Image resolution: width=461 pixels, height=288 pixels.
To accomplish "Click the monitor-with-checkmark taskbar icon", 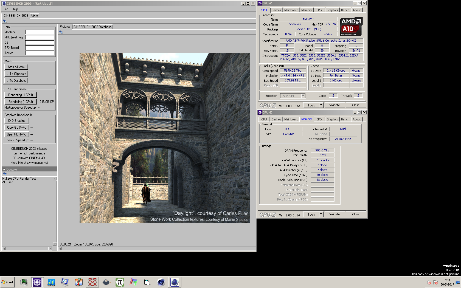I will [x=65, y=282].
